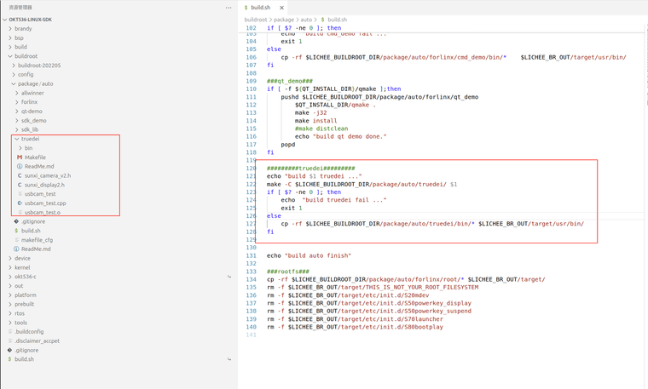Open root-level build.sh at tree bottom
The width and height of the screenshot is (648, 389).
tap(21, 359)
